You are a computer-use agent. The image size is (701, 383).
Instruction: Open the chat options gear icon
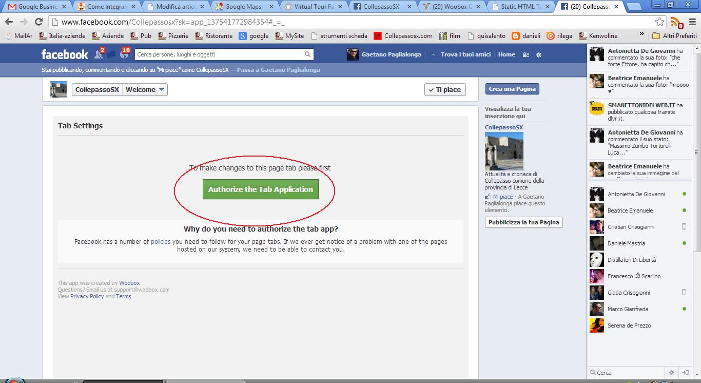tap(672, 373)
